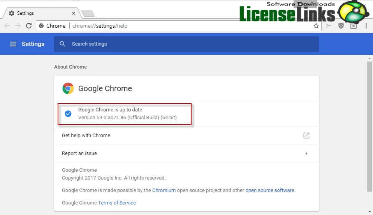Go back with the browser back arrow
This screenshot has width=373, height=215.
[x=7, y=26]
